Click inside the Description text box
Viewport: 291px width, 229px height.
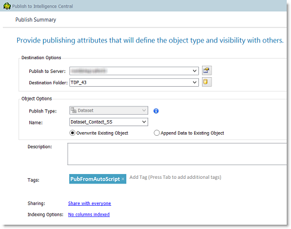(x=177, y=154)
